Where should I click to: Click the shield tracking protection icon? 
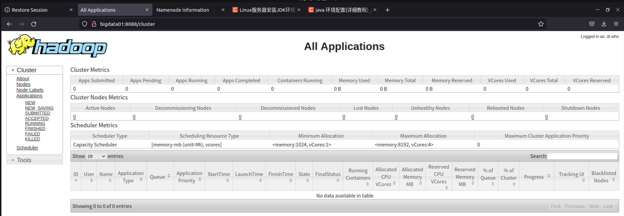point(84,24)
